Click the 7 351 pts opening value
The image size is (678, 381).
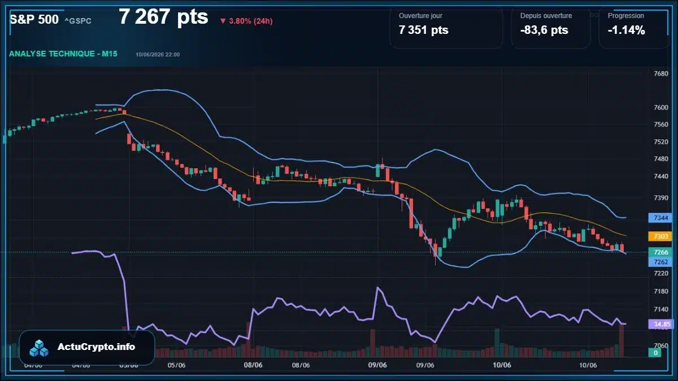click(x=424, y=30)
